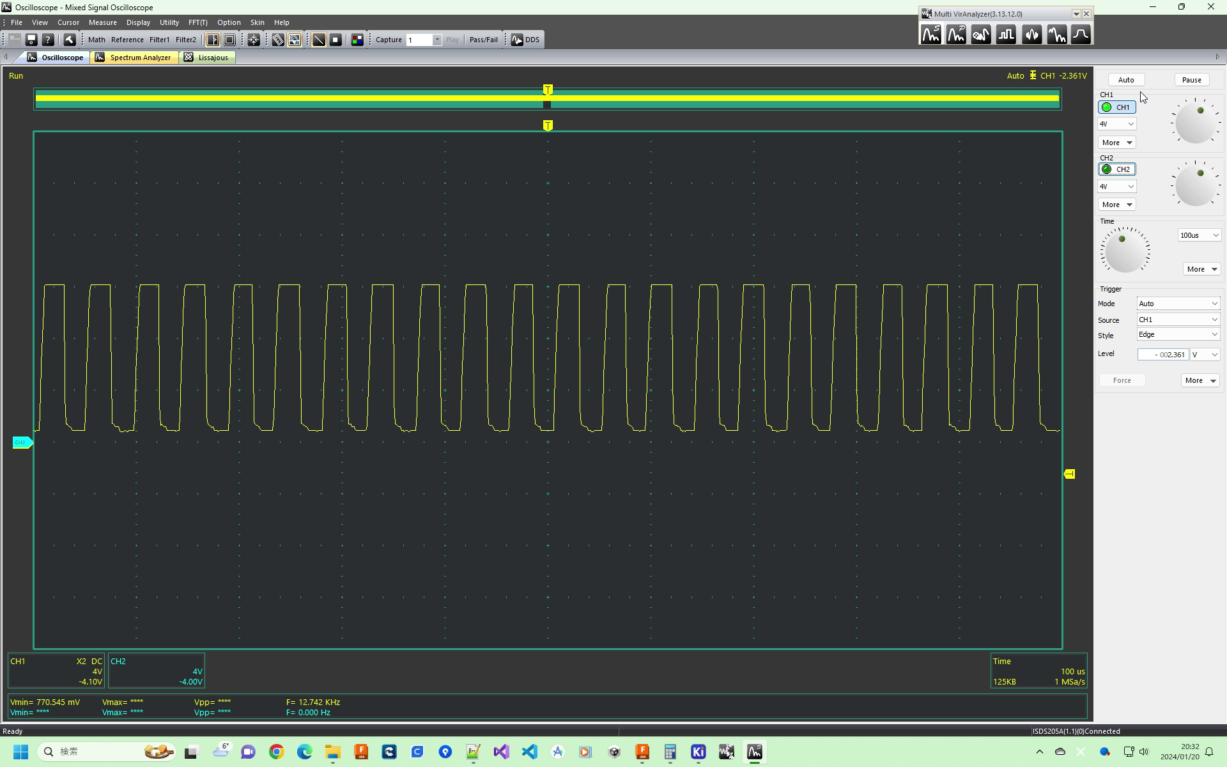Screen dimensions: 1227x767
Task: Toggle the split-window display mode icon
Action: tap(213, 40)
